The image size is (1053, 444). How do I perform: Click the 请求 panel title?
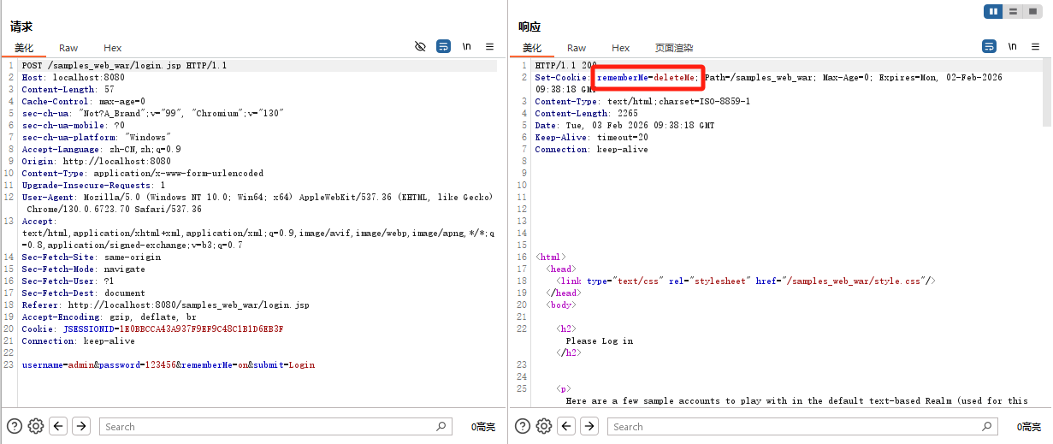point(21,27)
